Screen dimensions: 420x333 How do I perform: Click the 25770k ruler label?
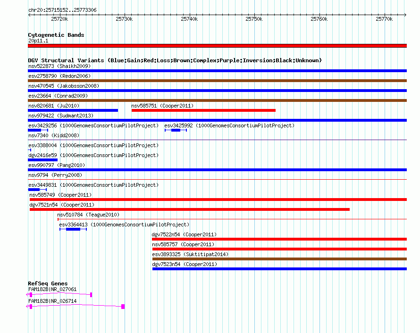coord(384,19)
